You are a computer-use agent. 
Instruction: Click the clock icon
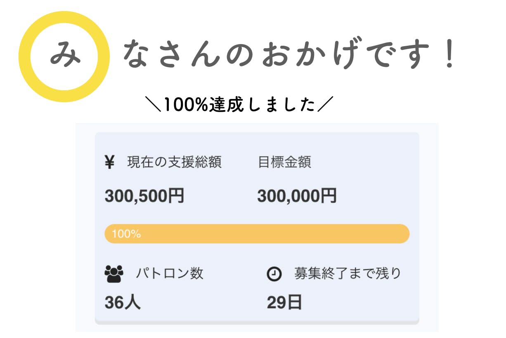click(274, 274)
